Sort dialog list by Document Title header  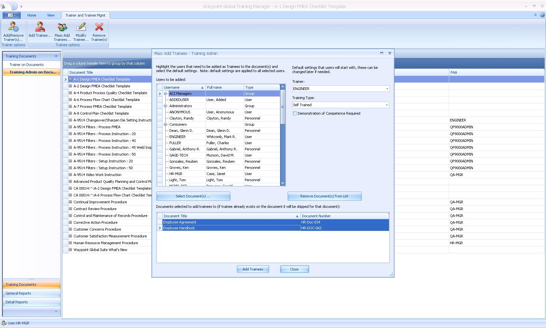point(231,216)
